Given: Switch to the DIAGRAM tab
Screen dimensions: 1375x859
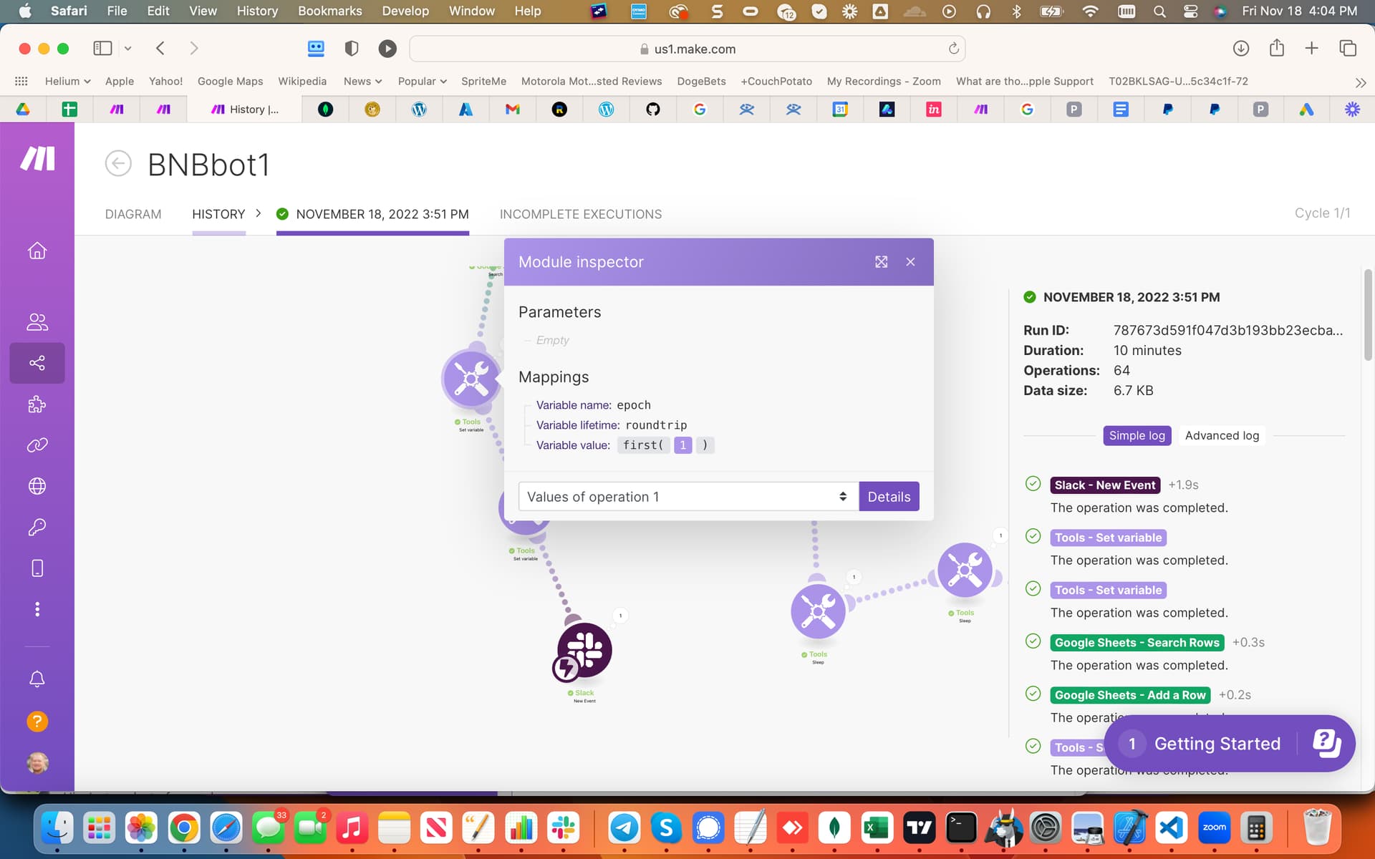Looking at the screenshot, I should coord(133,214).
